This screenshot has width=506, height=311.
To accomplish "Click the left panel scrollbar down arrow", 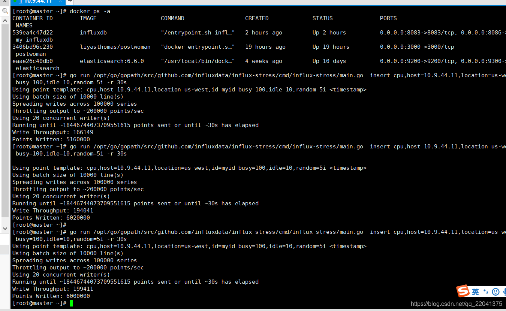I will click(5, 228).
